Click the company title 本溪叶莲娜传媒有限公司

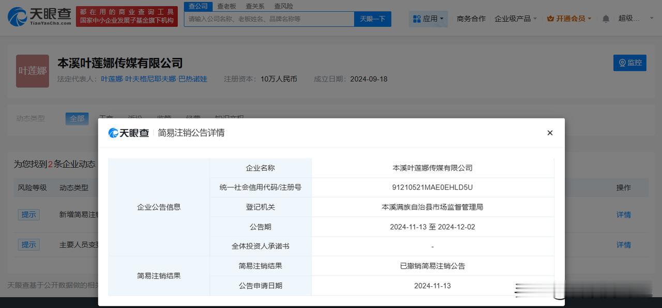point(120,63)
